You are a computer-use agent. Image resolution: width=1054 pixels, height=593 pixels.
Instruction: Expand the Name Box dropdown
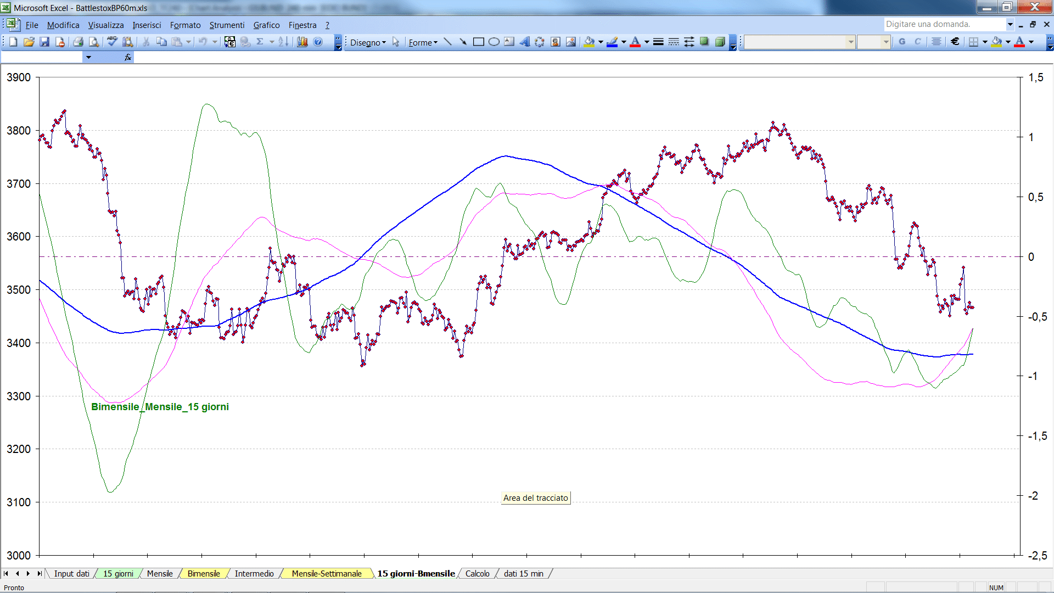[x=88, y=57]
